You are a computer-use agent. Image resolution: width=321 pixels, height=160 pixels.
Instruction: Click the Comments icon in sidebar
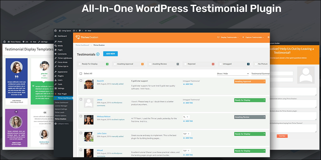56,54
